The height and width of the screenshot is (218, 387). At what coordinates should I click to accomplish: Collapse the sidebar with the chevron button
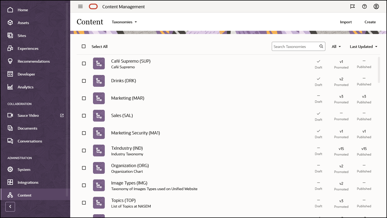[x=10, y=206]
